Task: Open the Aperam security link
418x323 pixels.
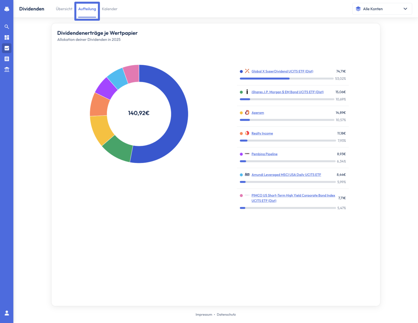Action: coord(258,113)
